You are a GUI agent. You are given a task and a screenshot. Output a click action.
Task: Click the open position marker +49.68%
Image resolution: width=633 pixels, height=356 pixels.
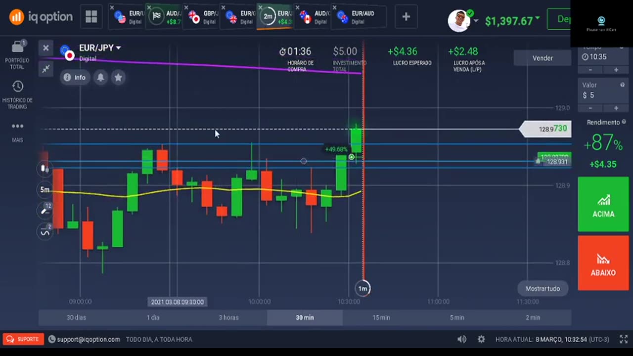(x=336, y=149)
